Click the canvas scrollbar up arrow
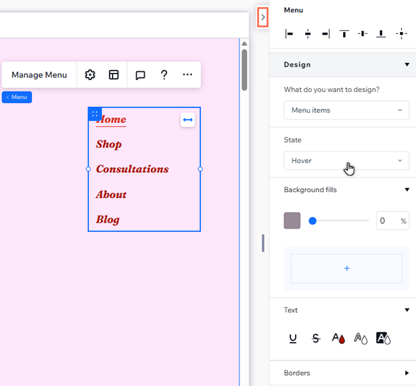Screen dimensions: 416x386 [244, 44]
